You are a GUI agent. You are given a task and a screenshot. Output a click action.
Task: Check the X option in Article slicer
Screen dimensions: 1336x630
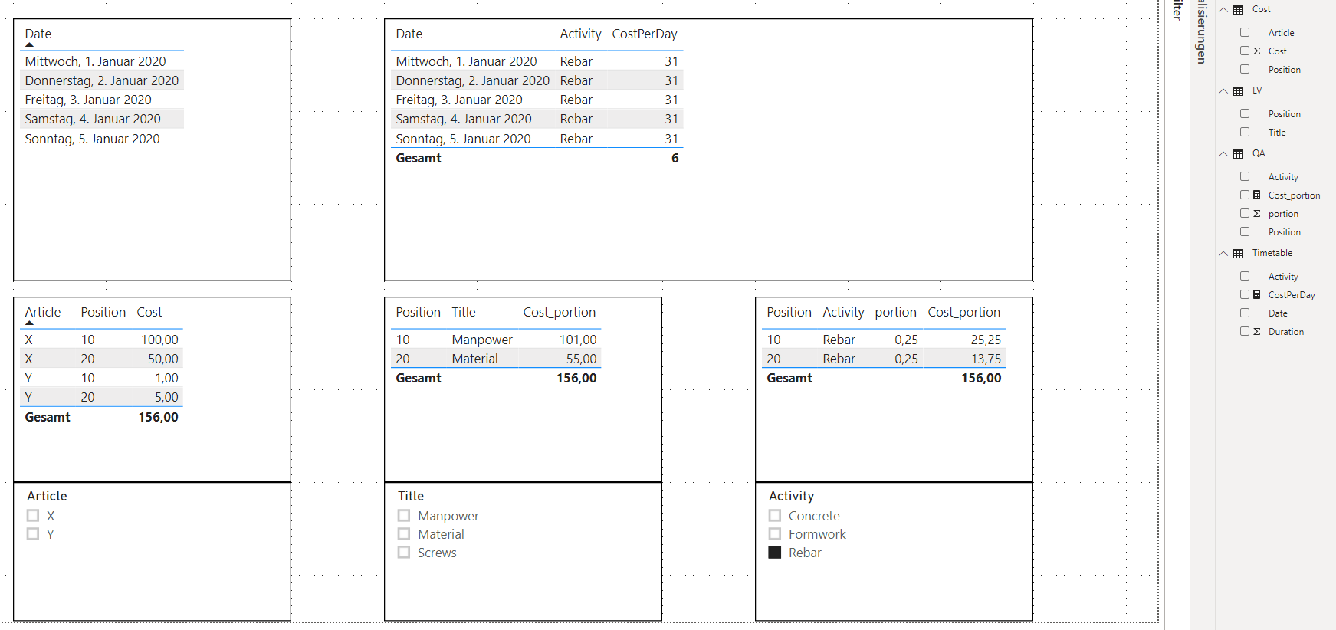click(33, 516)
